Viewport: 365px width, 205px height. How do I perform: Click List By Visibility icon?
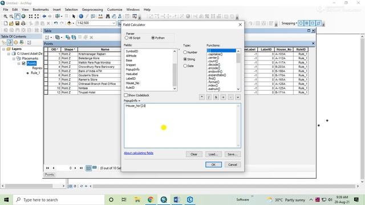click(15, 42)
